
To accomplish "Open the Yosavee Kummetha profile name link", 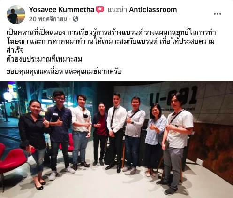I will coord(61,10).
